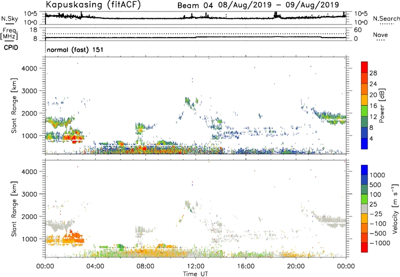The width and height of the screenshot is (400, 277).
Task: Select the 08:00 time tick label
Action: coord(145,266)
